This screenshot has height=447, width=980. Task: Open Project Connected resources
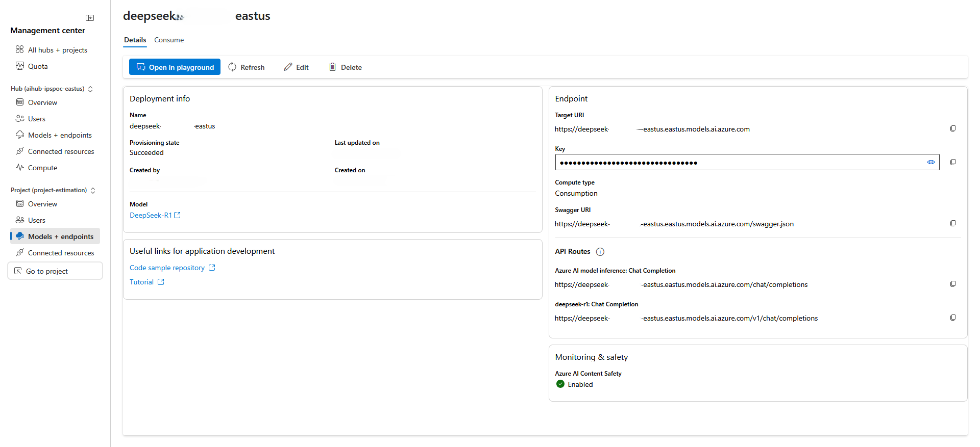[x=55, y=253]
